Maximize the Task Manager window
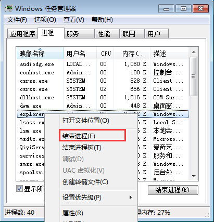 pos(183,9)
